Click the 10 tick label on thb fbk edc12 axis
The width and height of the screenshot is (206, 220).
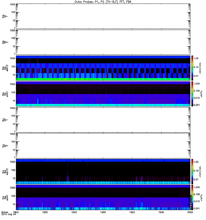click(14, 75)
